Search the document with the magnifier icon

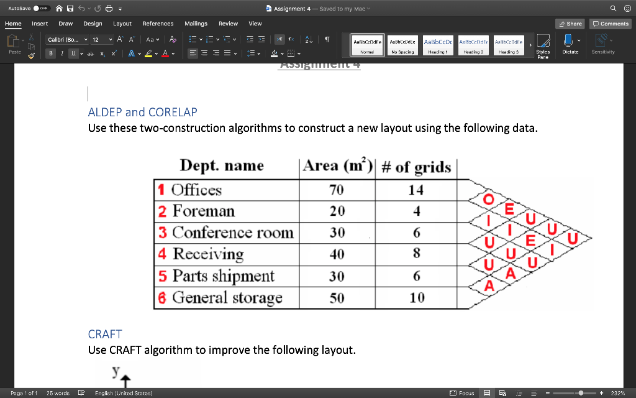click(x=613, y=9)
